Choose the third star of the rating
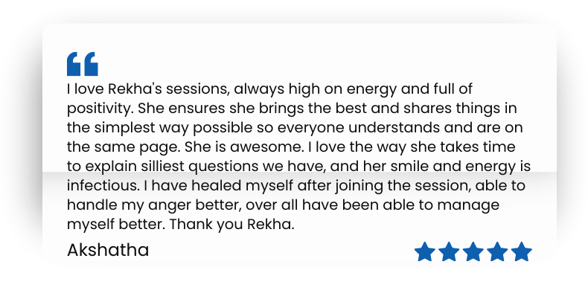 pyautogui.click(x=473, y=252)
